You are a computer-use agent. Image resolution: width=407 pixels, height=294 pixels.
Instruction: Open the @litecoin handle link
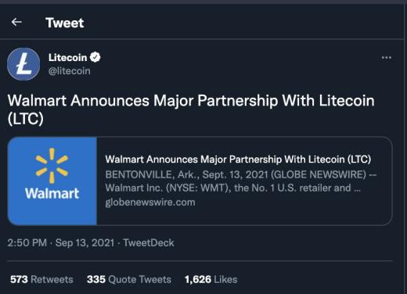click(x=70, y=71)
